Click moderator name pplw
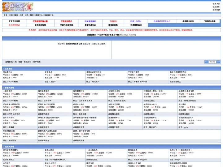The width and height of the screenshot is (223, 167). click(186, 127)
